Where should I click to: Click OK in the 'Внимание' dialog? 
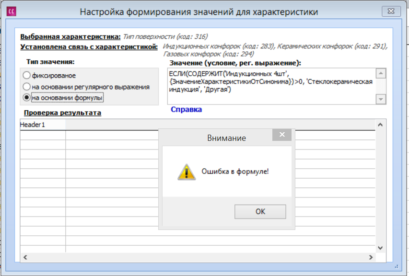pos(260,212)
